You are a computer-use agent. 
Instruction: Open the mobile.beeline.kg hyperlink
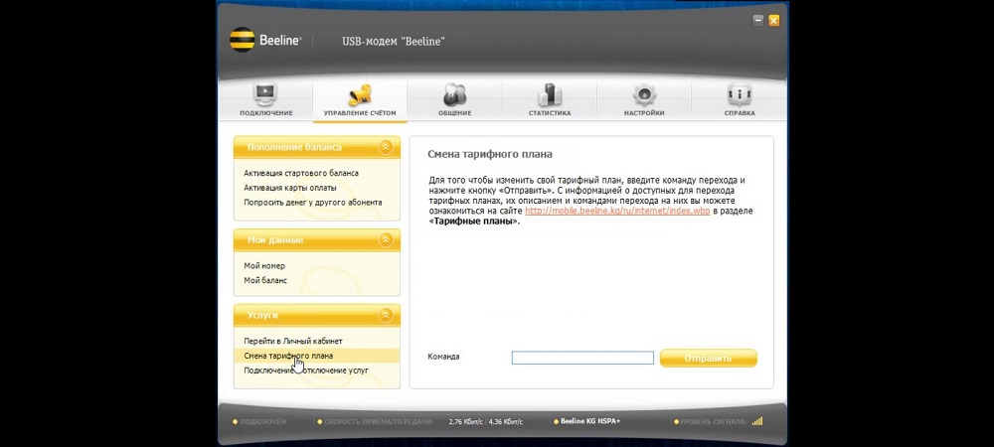click(617, 211)
